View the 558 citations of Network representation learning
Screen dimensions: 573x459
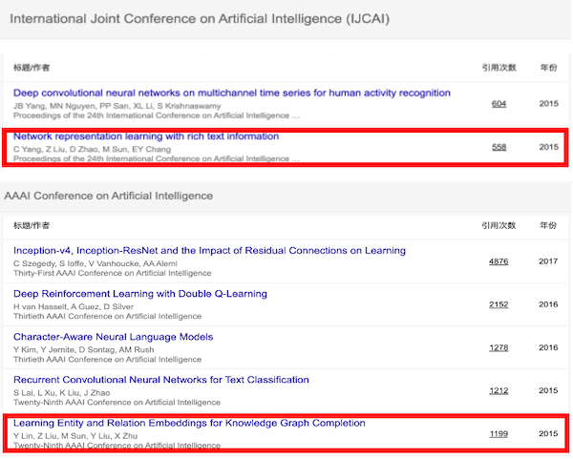tap(499, 147)
